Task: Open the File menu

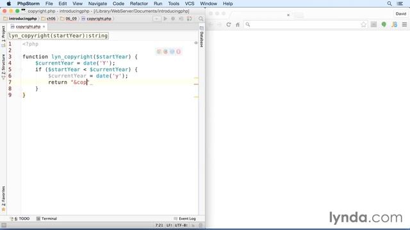Action: (49, 4)
